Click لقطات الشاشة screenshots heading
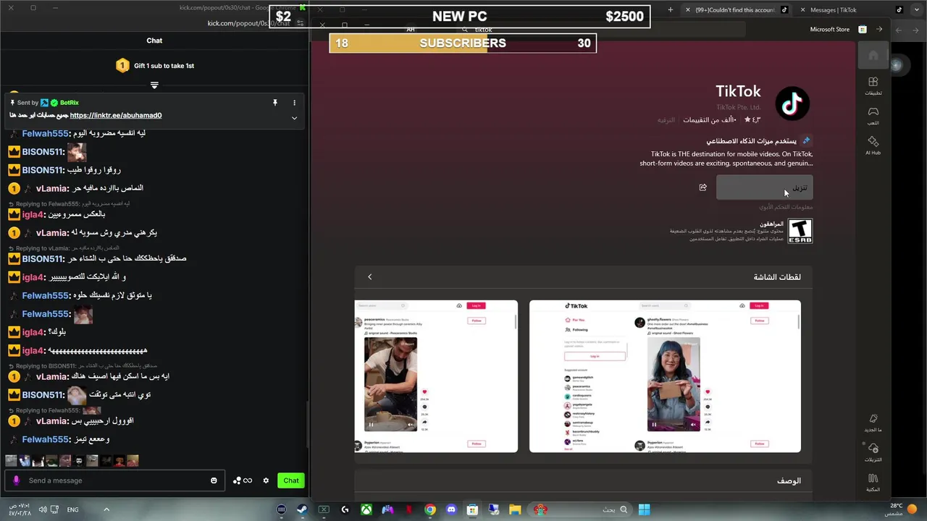927x521 pixels. (x=777, y=277)
